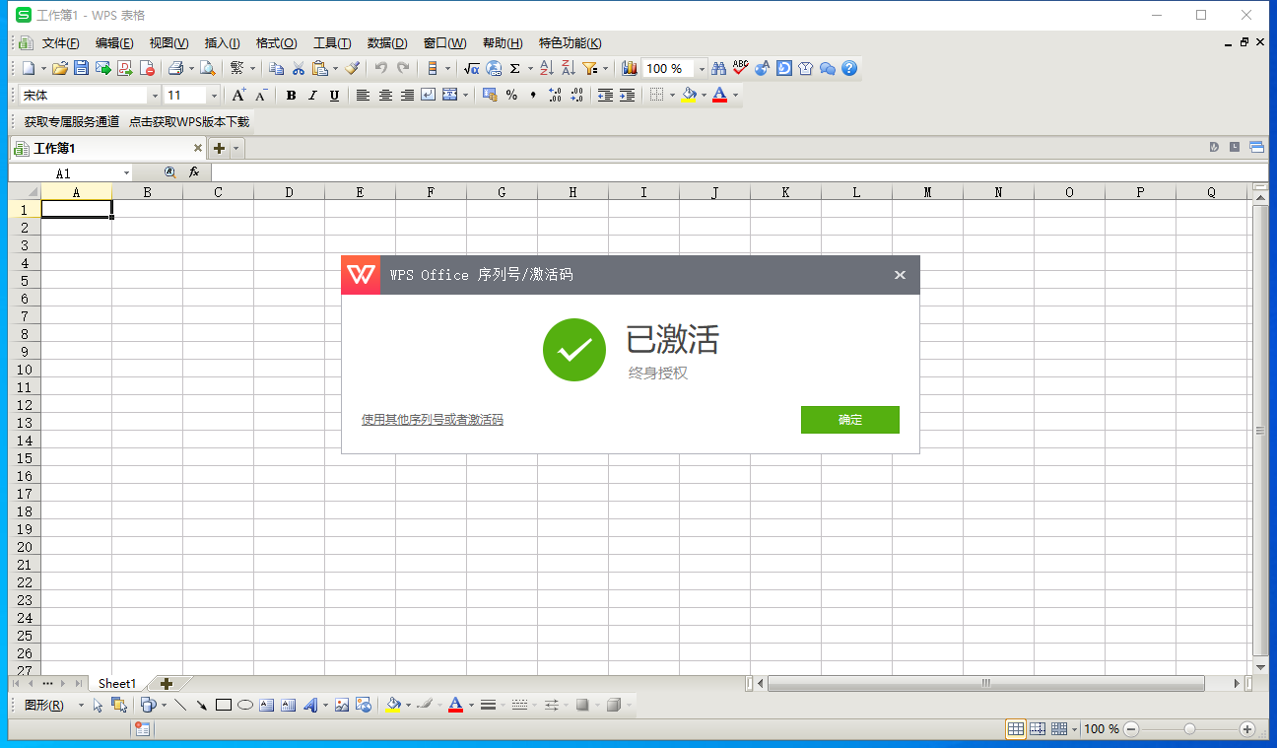Click the Format Painter brush icon
The width and height of the screenshot is (1277, 748).
352,68
